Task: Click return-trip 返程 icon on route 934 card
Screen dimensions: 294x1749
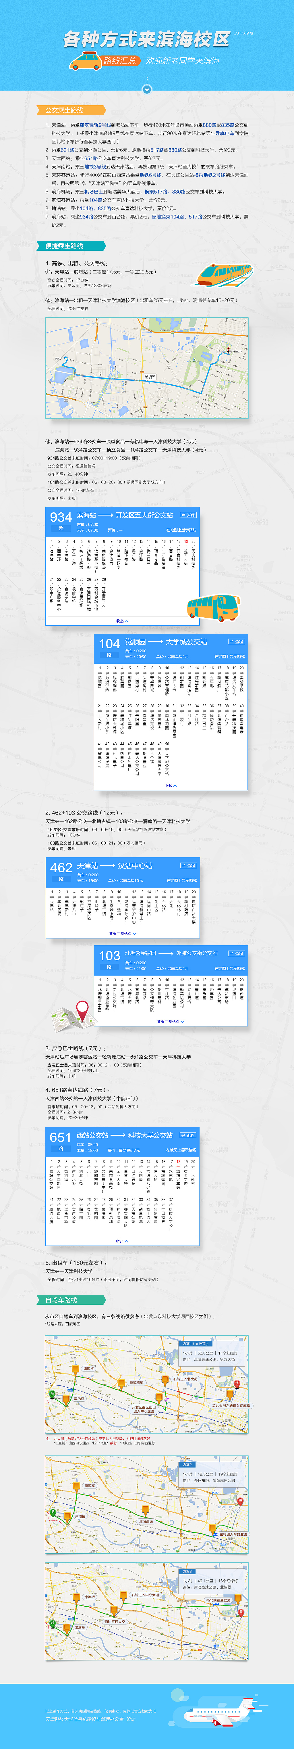Action: click(x=188, y=515)
